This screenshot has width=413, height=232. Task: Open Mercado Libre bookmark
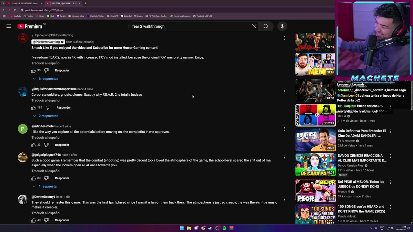coord(76,16)
